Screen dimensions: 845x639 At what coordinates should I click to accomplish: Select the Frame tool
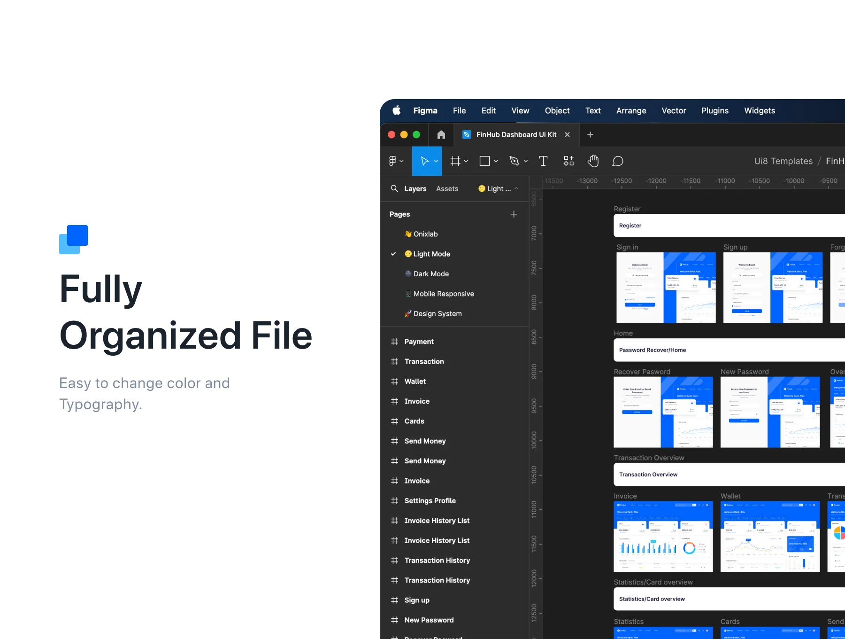pos(455,161)
